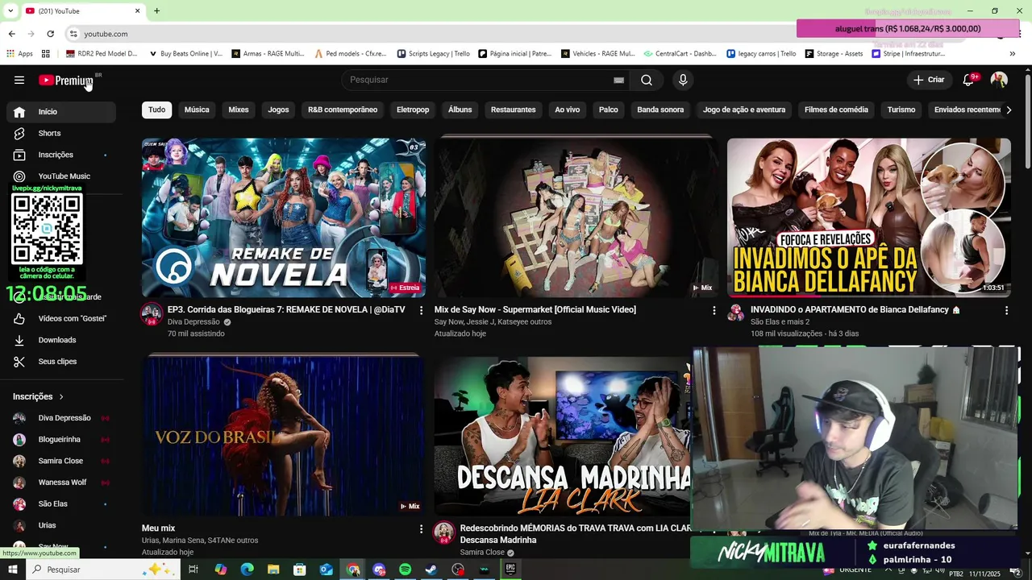Viewport: 1032px width, 580px height.
Task: Open Vídeos com "Gostei" playlist
Action: [x=61, y=318]
